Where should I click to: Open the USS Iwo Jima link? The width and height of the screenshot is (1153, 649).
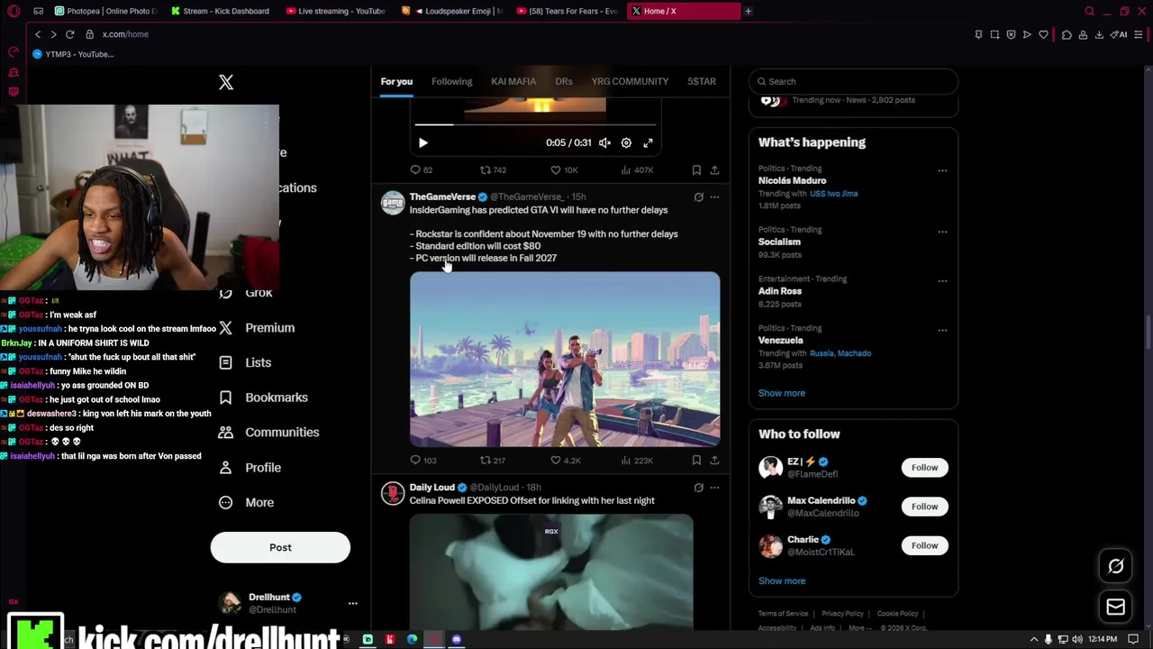(x=833, y=194)
